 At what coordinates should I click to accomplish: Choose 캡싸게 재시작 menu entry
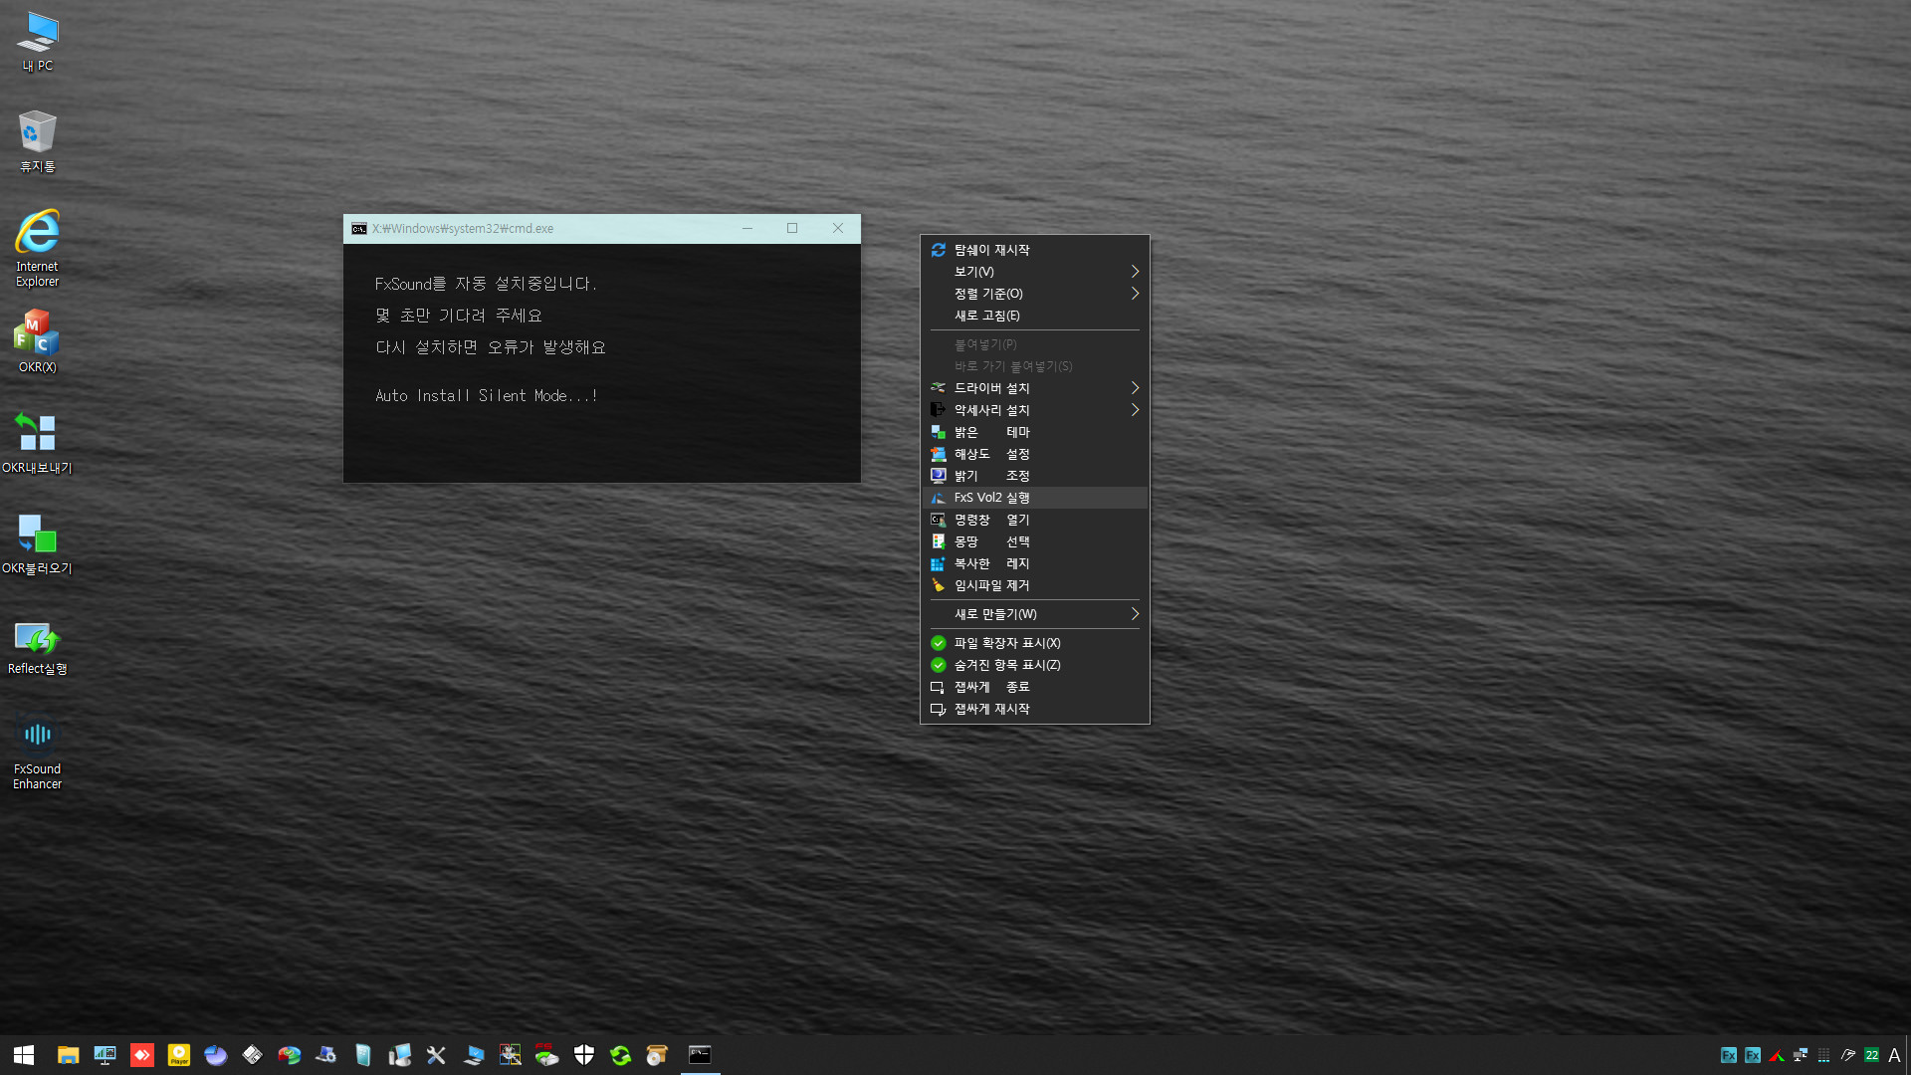[x=1035, y=709]
